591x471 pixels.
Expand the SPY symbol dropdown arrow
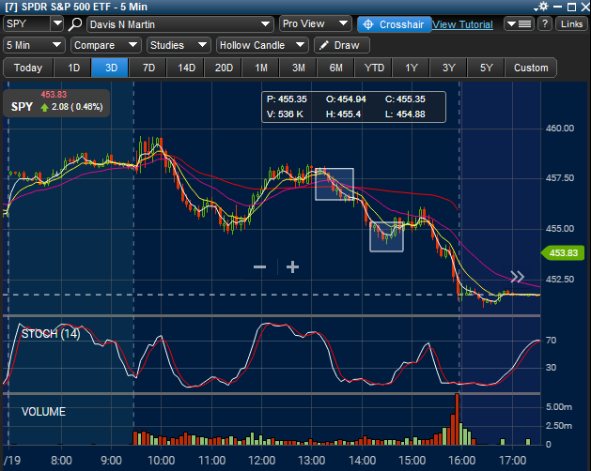tap(57, 23)
